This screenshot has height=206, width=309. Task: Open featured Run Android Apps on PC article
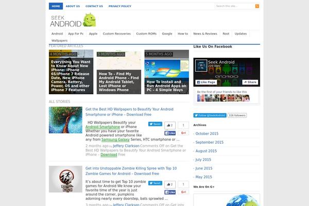(166, 72)
